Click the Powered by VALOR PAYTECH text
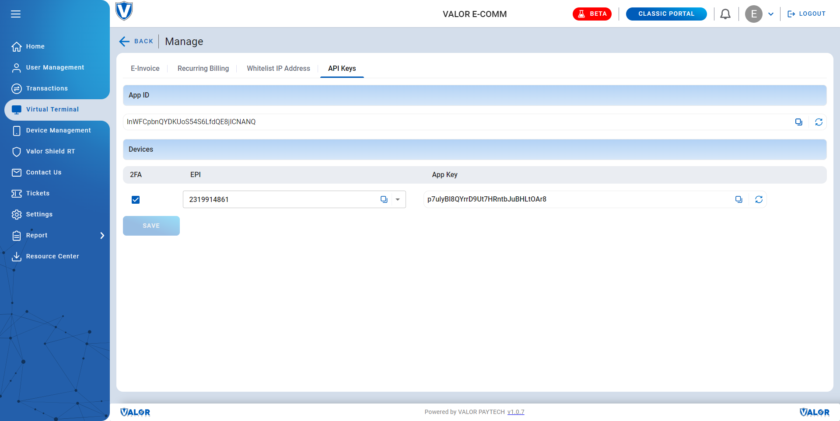 (465, 412)
